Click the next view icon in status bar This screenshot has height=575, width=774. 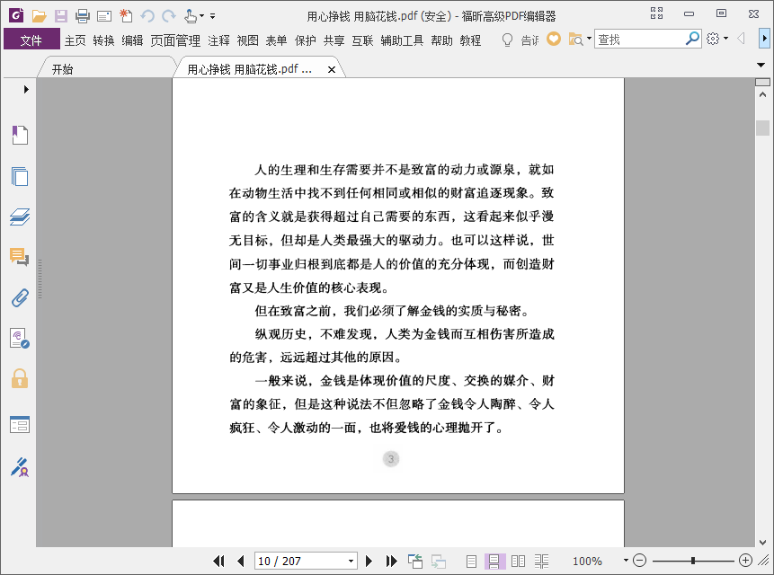(x=439, y=561)
